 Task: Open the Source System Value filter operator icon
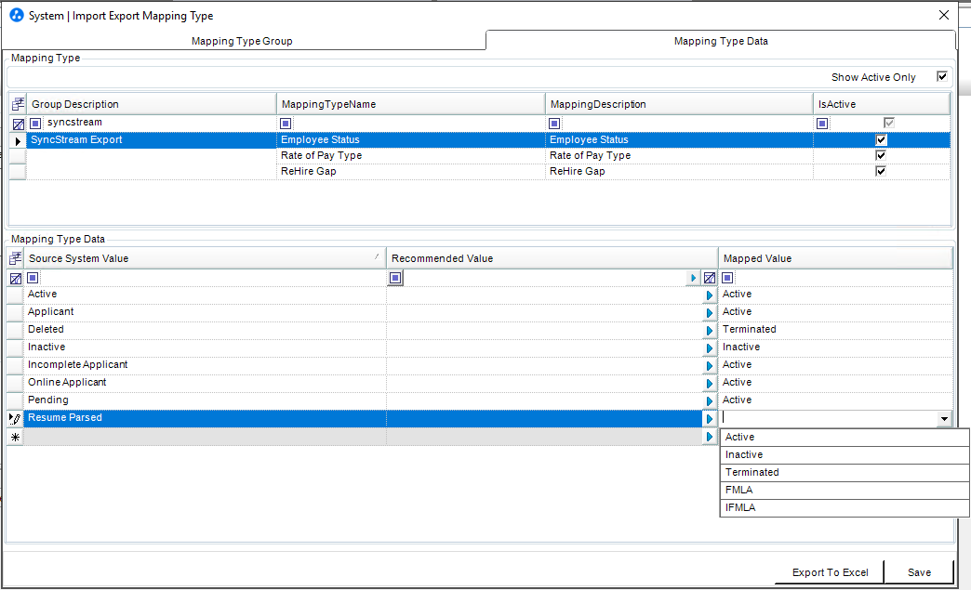(x=33, y=278)
